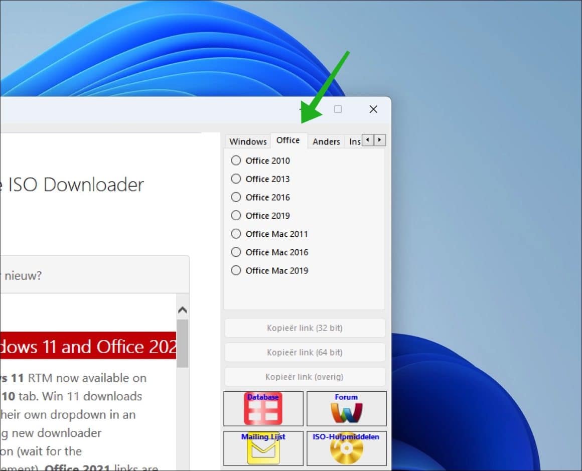Click the left arrow to scroll tabs
This screenshot has width=582, height=471.
pos(367,140)
